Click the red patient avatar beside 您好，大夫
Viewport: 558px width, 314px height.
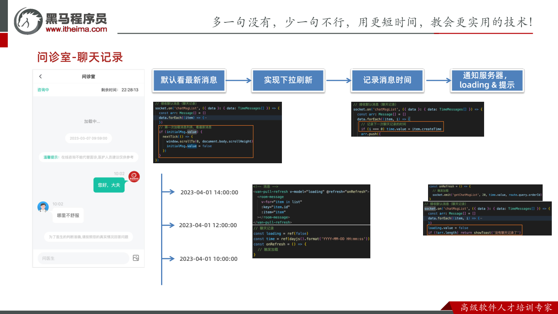[134, 177]
